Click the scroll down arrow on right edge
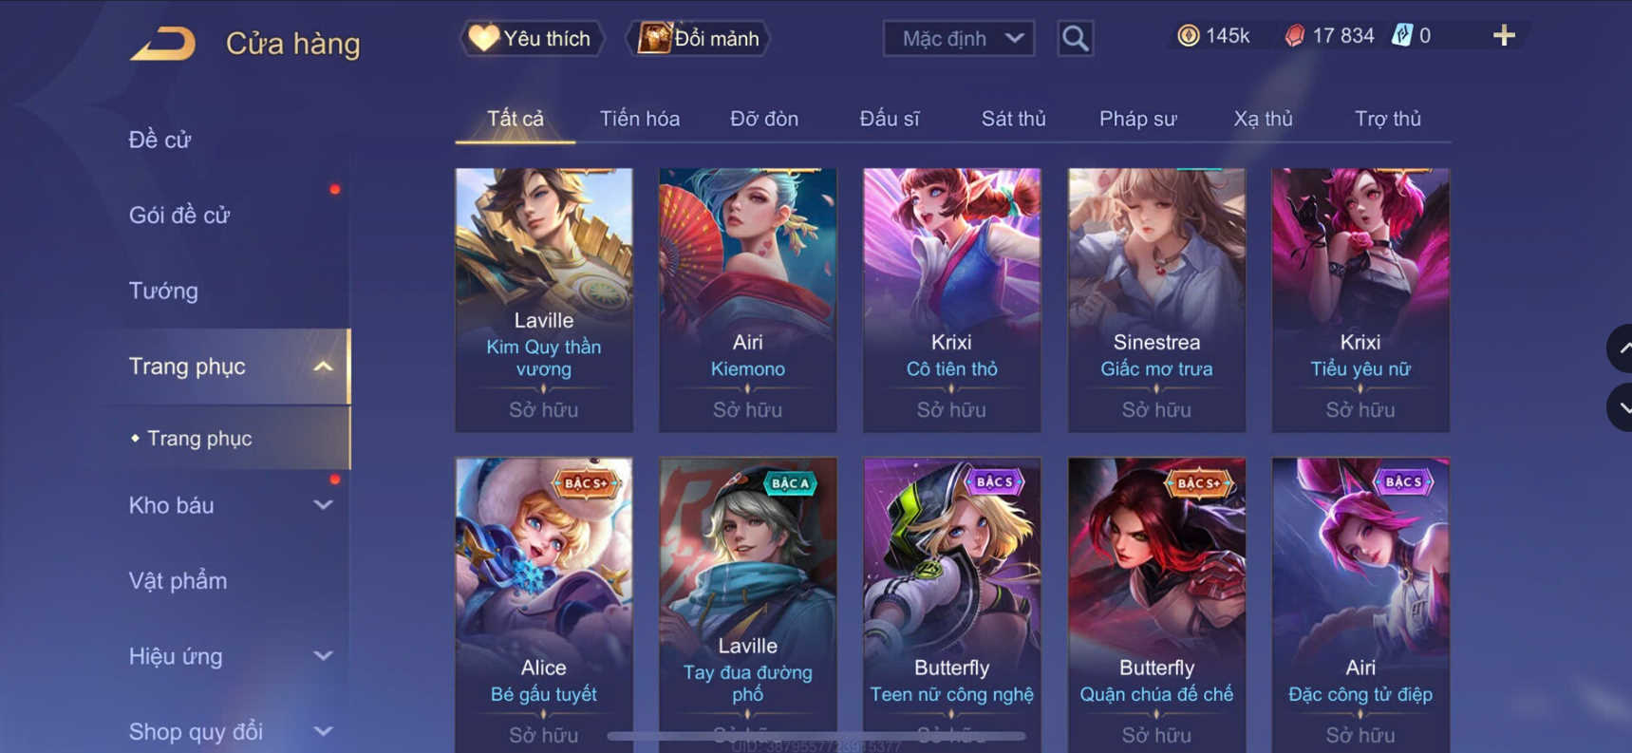This screenshot has height=753, width=1632. coord(1620,408)
